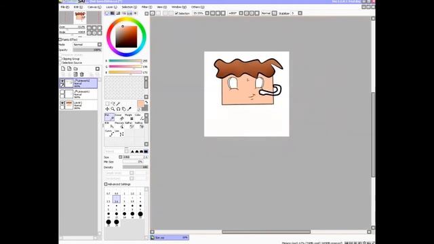The image size is (434, 244).
Task: Toggle Paints Effect expander
Action: click(x=60, y=39)
